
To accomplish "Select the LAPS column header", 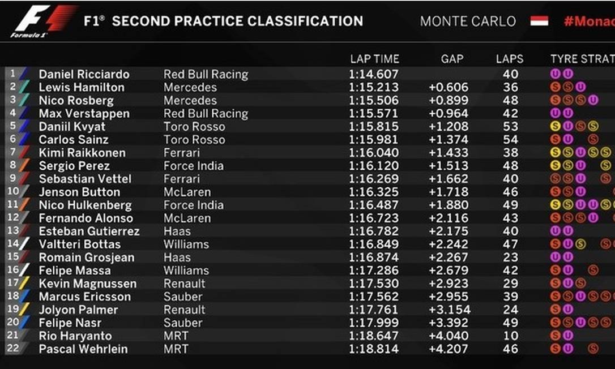I will click(x=510, y=59).
